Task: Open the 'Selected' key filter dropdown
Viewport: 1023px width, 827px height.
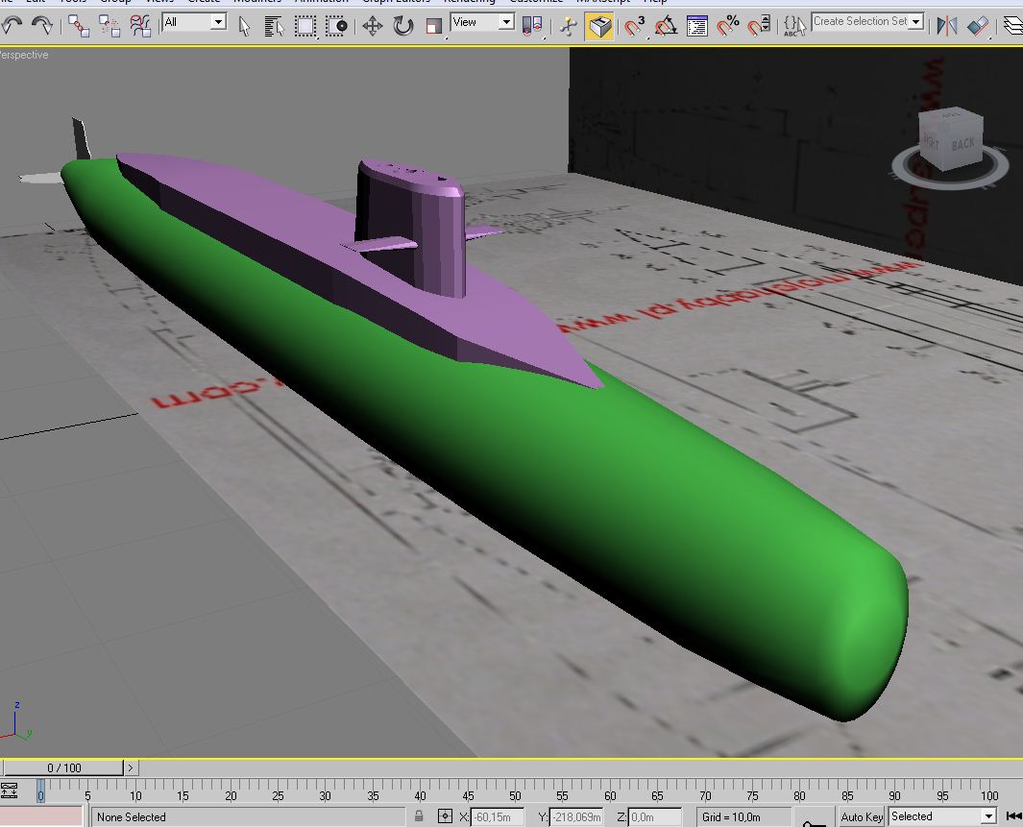Action: point(942,815)
